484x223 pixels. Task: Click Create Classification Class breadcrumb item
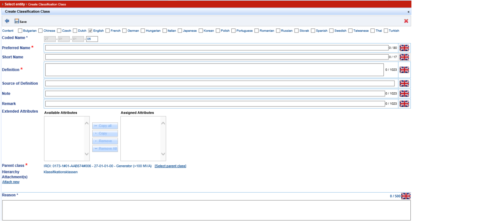click(x=47, y=4)
